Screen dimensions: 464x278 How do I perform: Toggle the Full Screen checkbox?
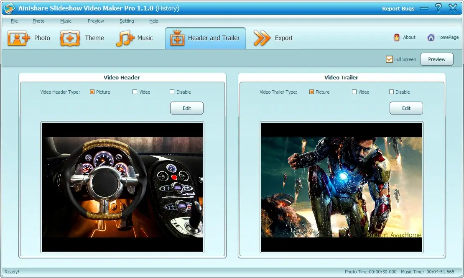389,59
